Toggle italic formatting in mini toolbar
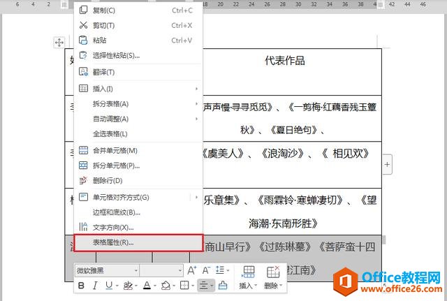Image resolution: width=447 pixels, height=301 pixels. coord(95,286)
